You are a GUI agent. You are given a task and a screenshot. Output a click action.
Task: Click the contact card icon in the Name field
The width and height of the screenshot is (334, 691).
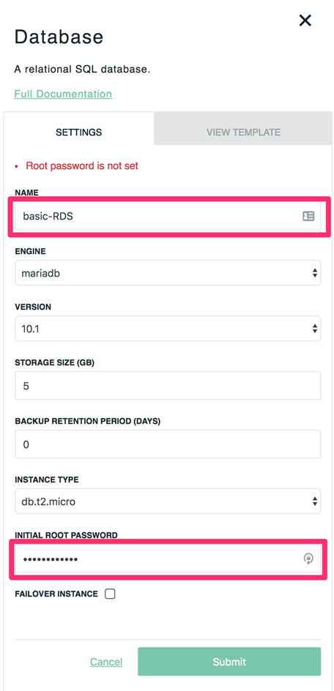coord(308,216)
